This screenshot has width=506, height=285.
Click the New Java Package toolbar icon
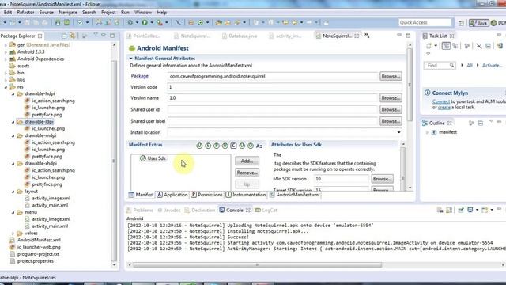click(191, 23)
